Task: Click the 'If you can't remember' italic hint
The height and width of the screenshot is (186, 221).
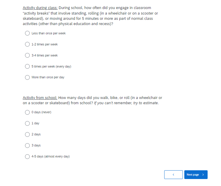Action: click(126, 103)
